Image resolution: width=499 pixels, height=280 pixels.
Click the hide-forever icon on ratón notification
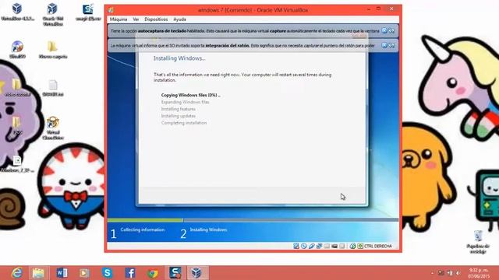tap(391, 45)
